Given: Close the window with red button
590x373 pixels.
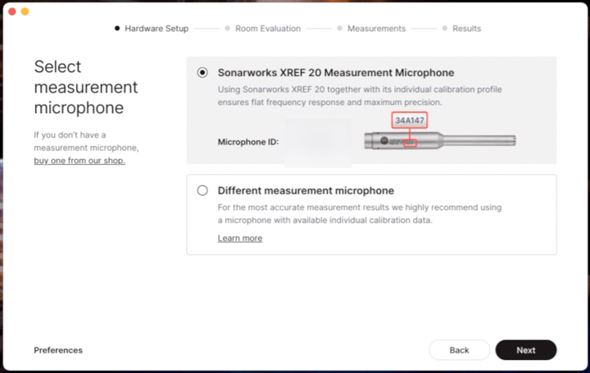Looking at the screenshot, I should (12, 11).
